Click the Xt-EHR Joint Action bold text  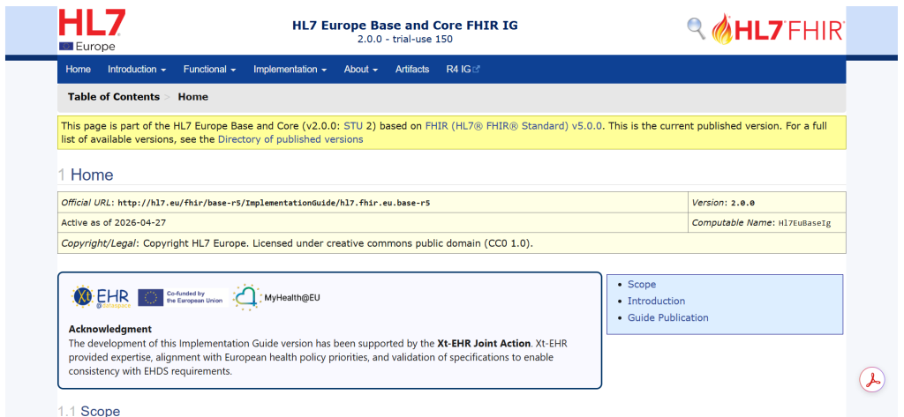click(484, 343)
